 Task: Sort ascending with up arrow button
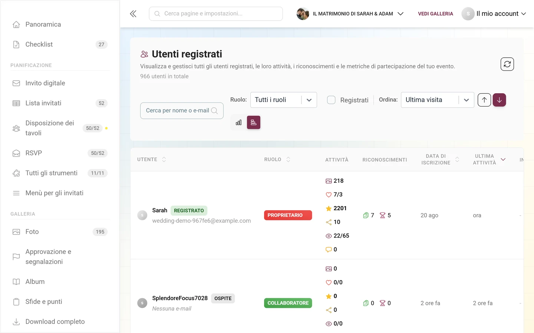[x=484, y=100]
